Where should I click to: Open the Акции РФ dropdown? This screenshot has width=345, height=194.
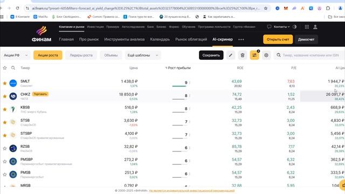click(16, 55)
